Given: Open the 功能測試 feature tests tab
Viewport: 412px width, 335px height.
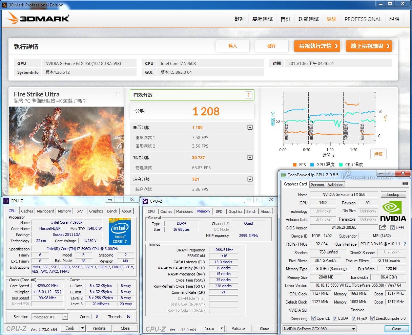Looking at the screenshot, I should 308,19.
